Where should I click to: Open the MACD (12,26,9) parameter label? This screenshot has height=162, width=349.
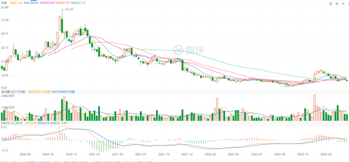(x=11, y=123)
